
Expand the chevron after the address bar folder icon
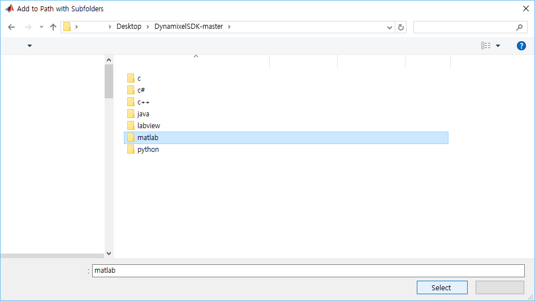pos(76,27)
